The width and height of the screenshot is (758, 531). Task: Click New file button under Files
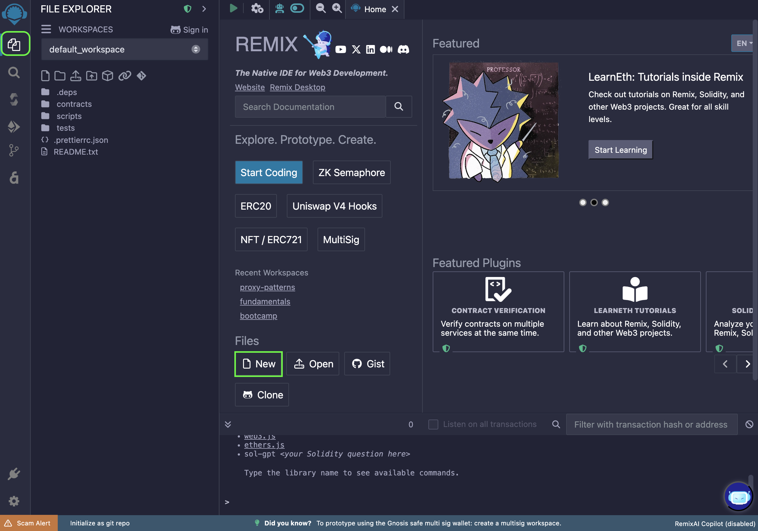(x=259, y=364)
